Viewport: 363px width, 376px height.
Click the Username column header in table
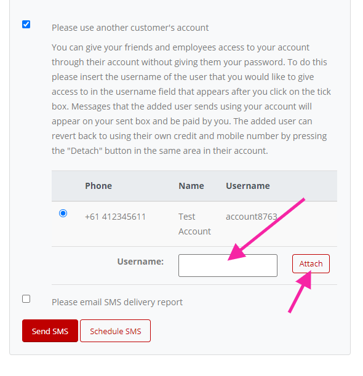click(248, 186)
